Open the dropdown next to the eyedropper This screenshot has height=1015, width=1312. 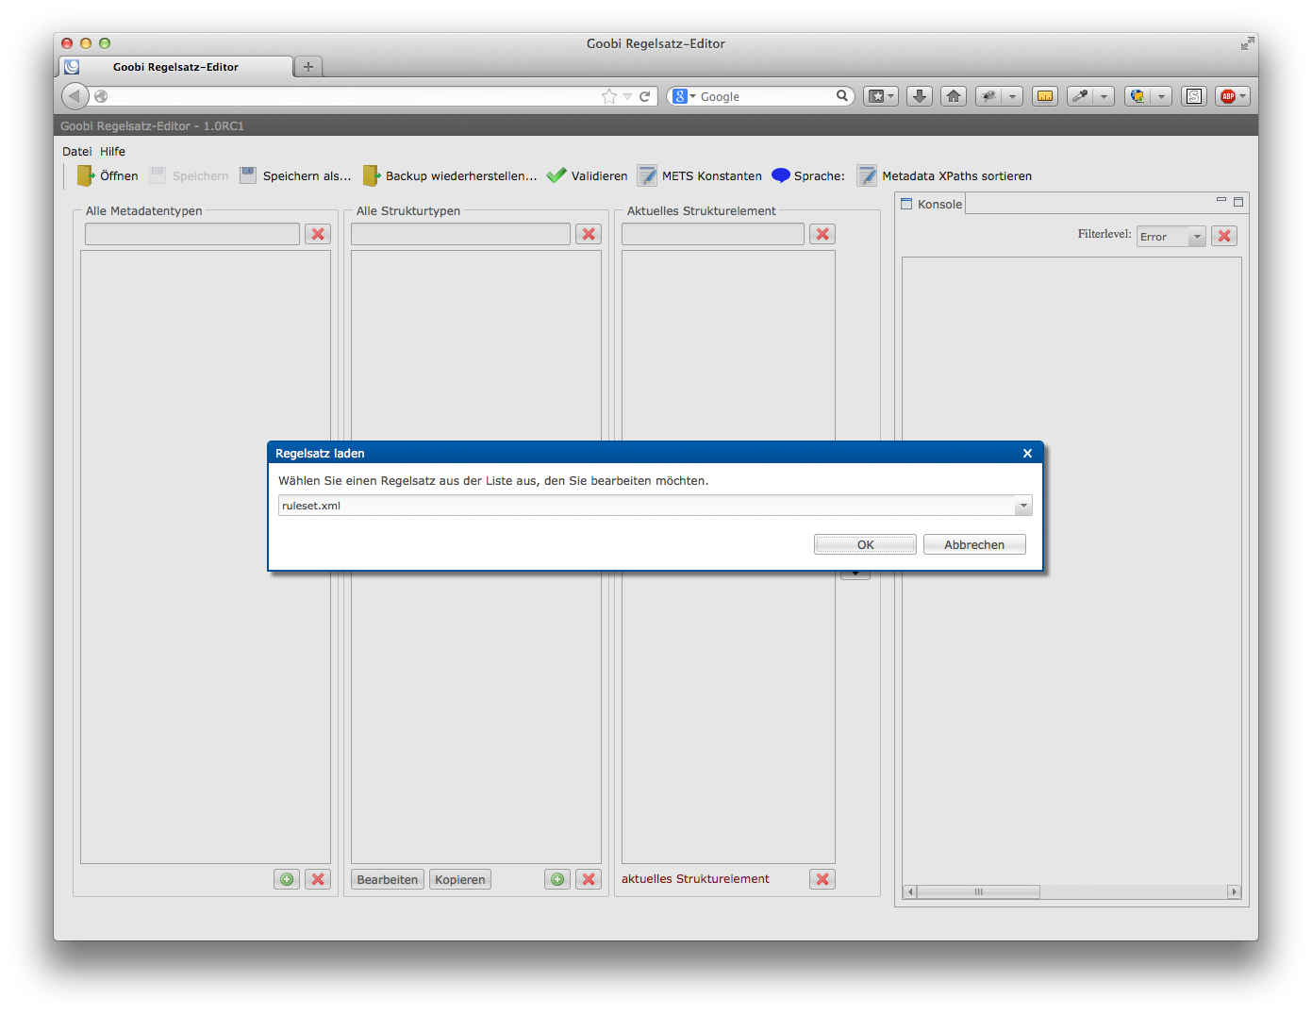(x=1104, y=96)
